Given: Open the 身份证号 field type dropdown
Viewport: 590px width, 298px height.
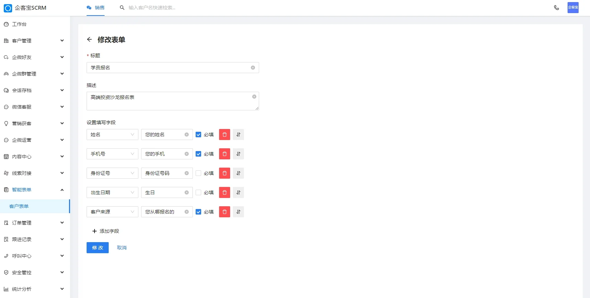Looking at the screenshot, I should 112,173.
